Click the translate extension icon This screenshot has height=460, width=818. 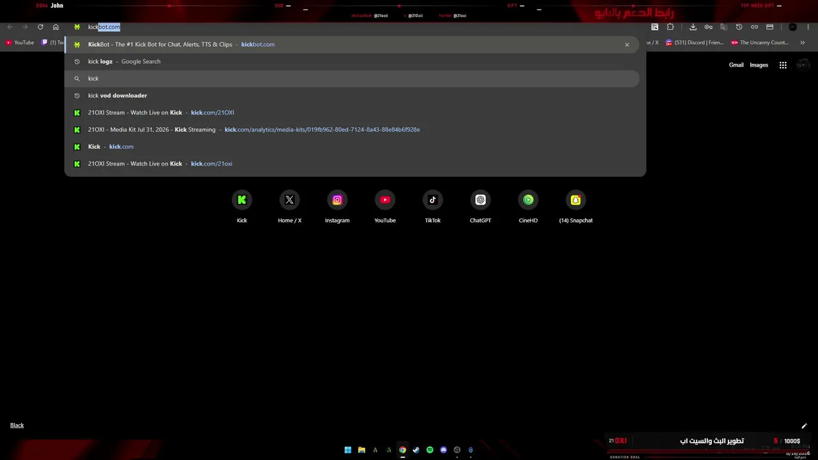pos(723,27)
